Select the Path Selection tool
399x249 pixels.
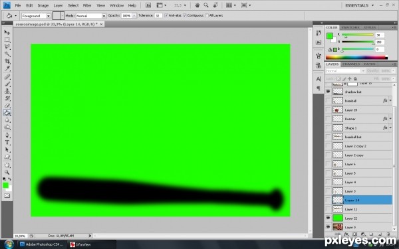(x=7, y=150)
